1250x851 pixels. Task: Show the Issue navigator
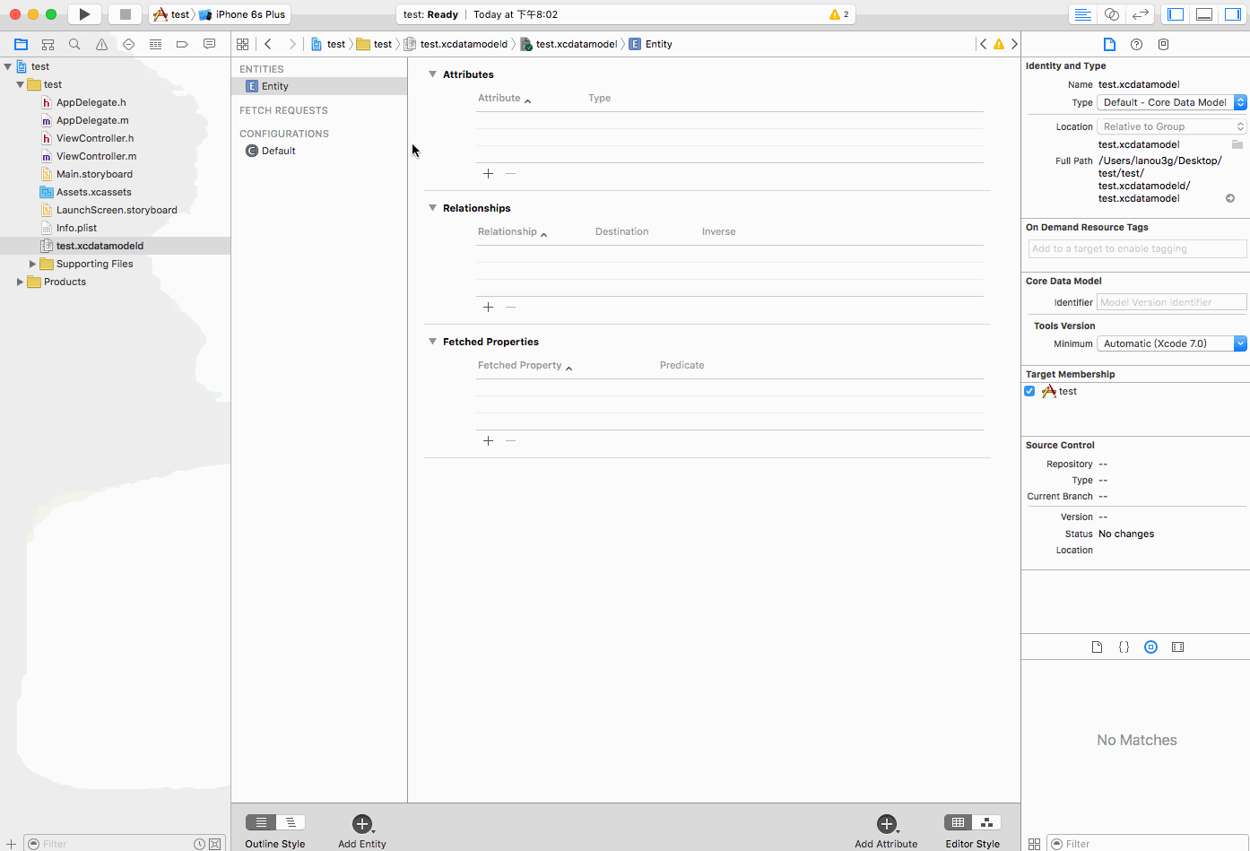point(101,44)
